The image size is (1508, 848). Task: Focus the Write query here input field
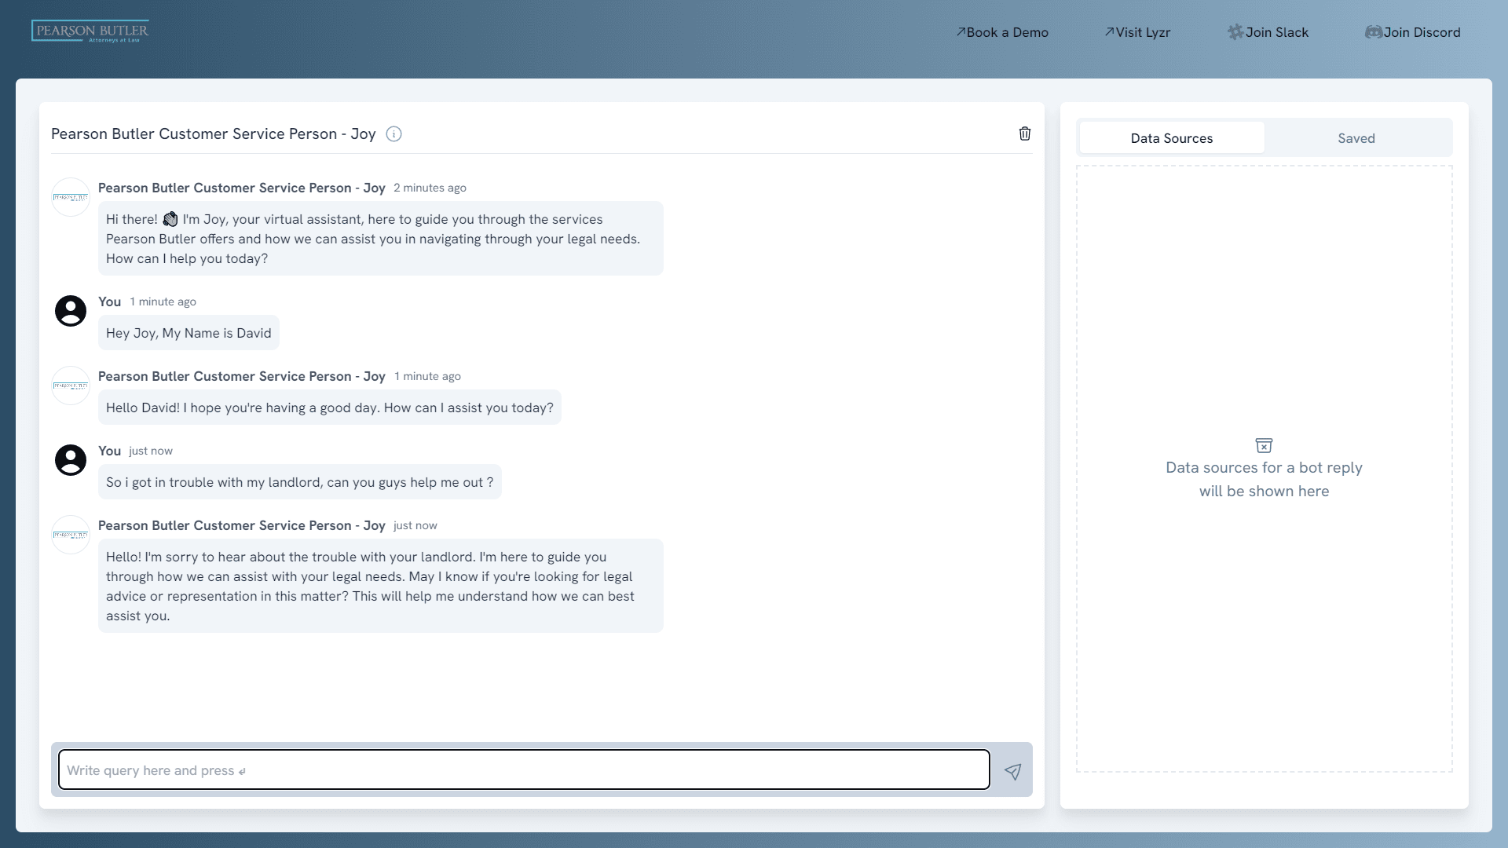tap(524, 770)
